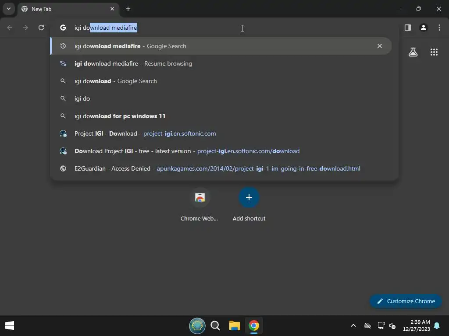
Task: Open the tab search dropdown arrow
Action: click(x=9, y=9)
